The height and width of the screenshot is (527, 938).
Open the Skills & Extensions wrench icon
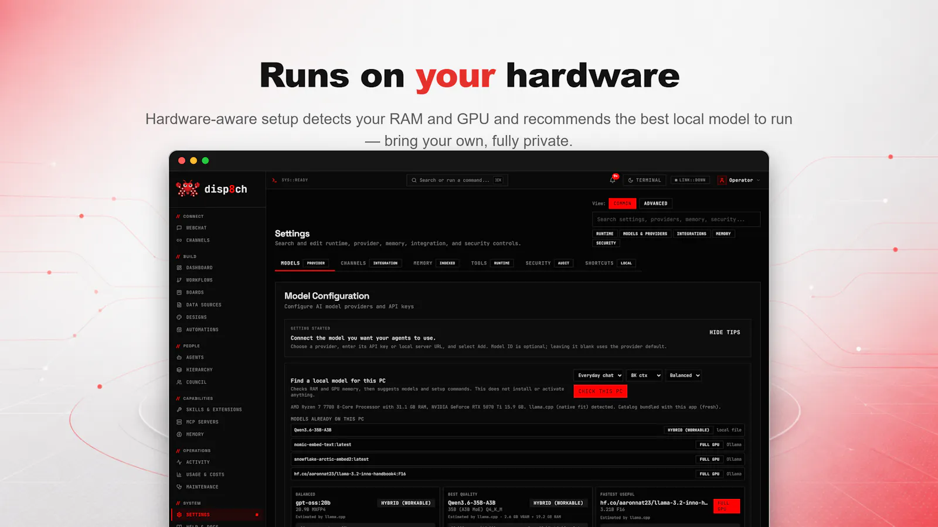179,409
